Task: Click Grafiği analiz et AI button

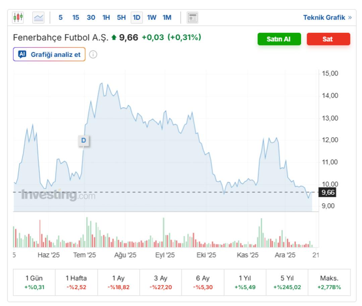Action: (x=49, y=55)
